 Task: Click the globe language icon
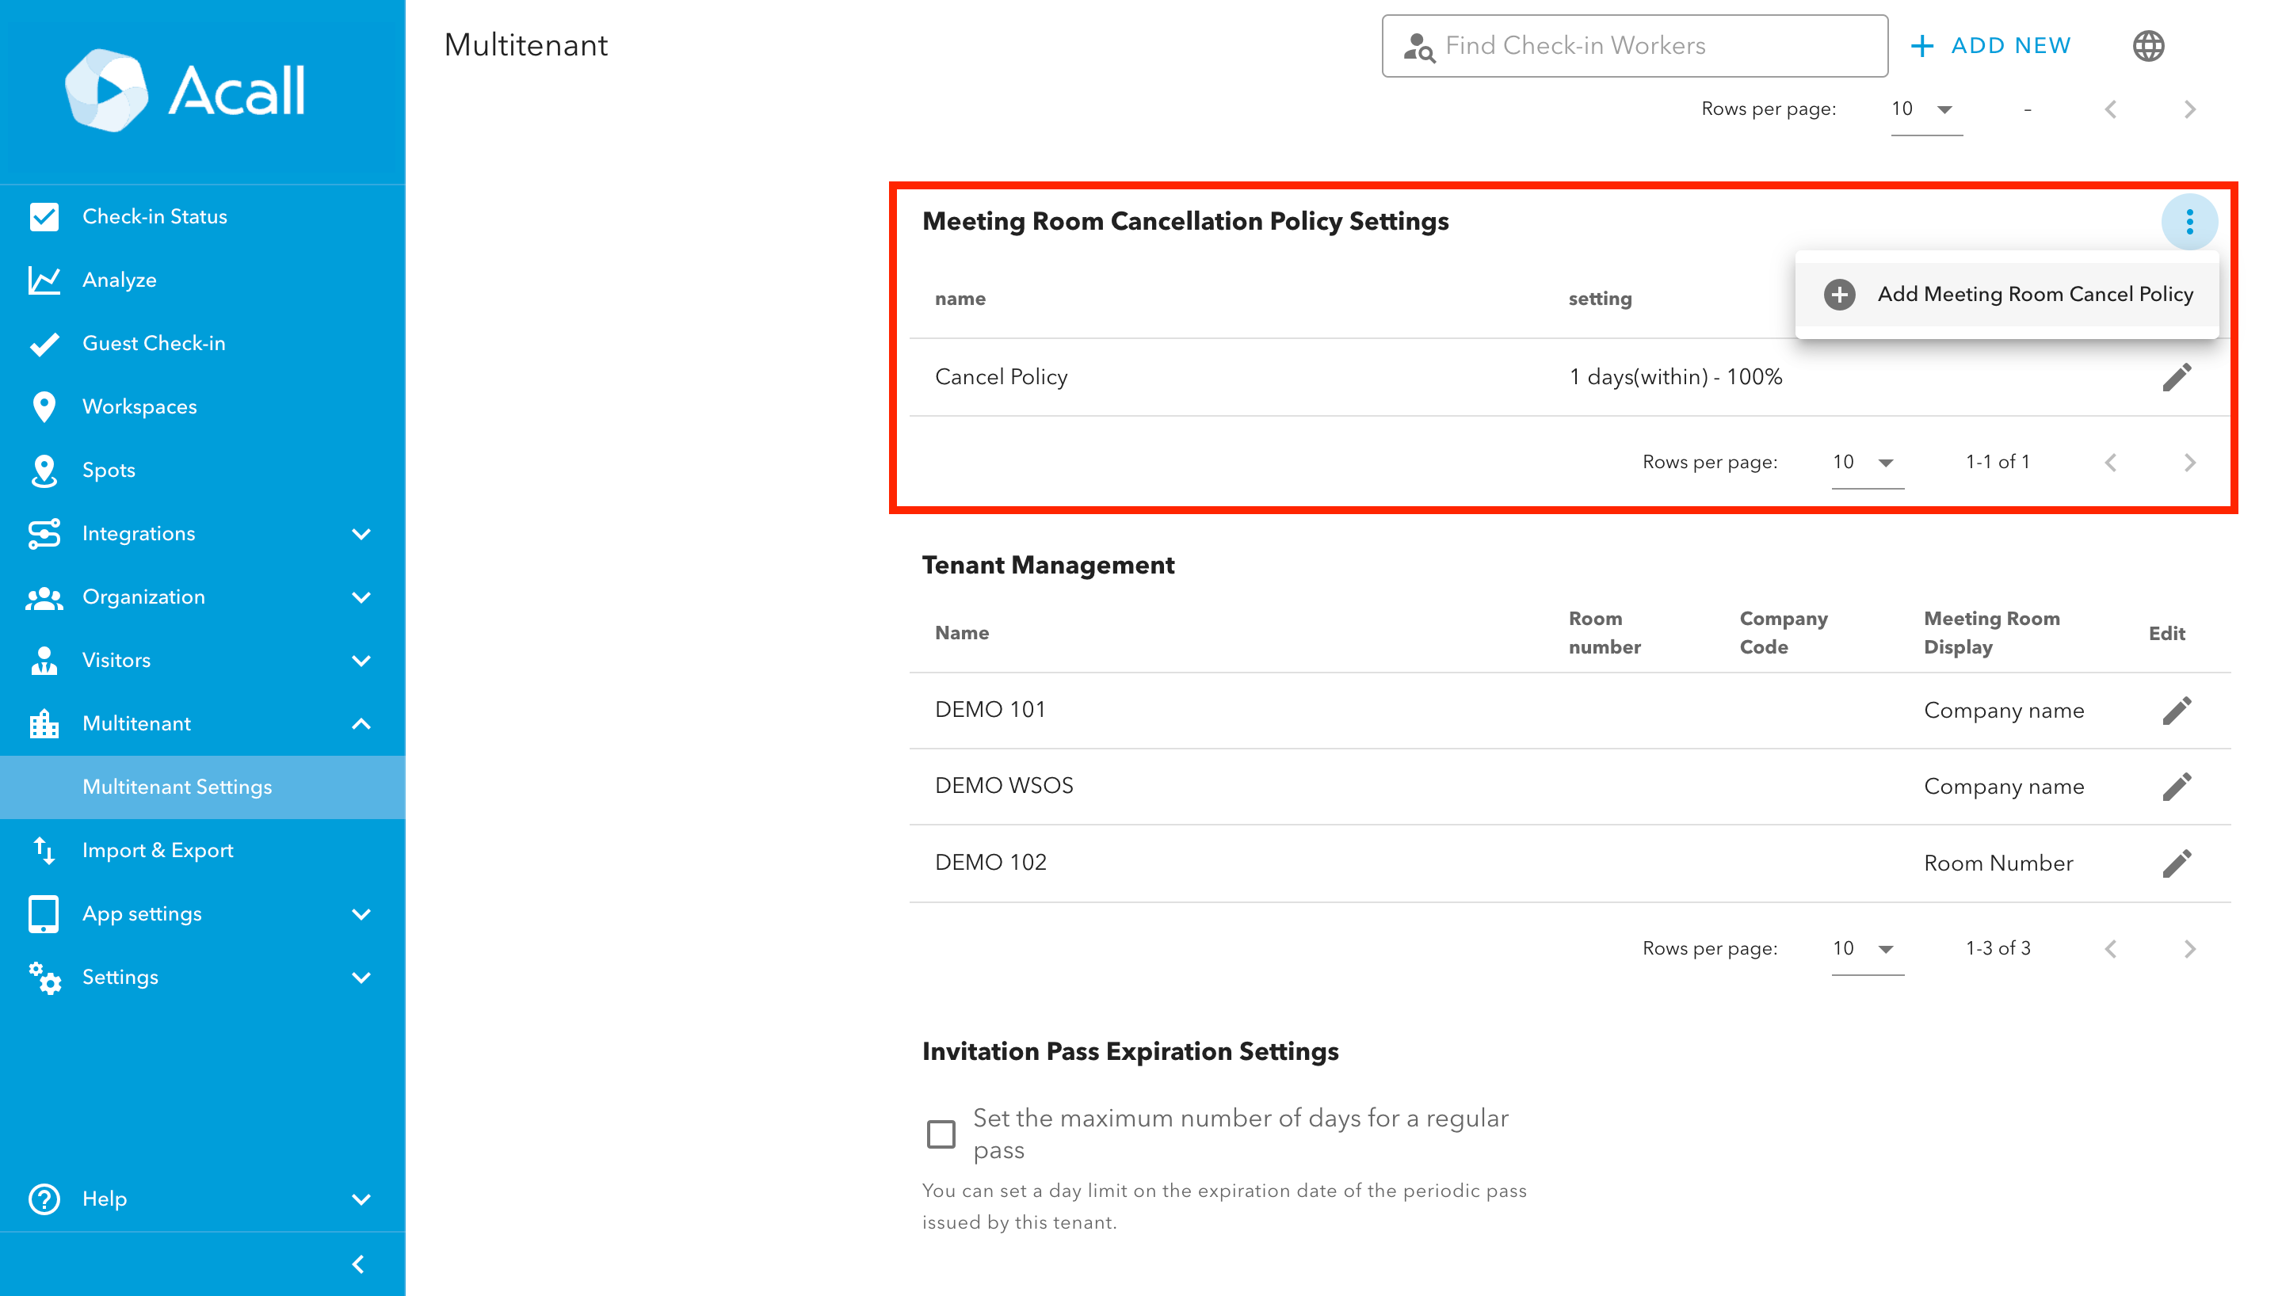coord(2147,45)
